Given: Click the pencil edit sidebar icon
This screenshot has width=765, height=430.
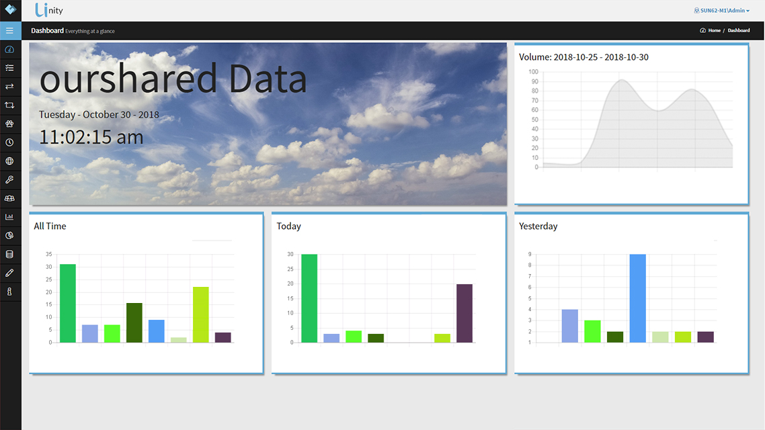Looking at the screenshot, I should pos(9,273).
